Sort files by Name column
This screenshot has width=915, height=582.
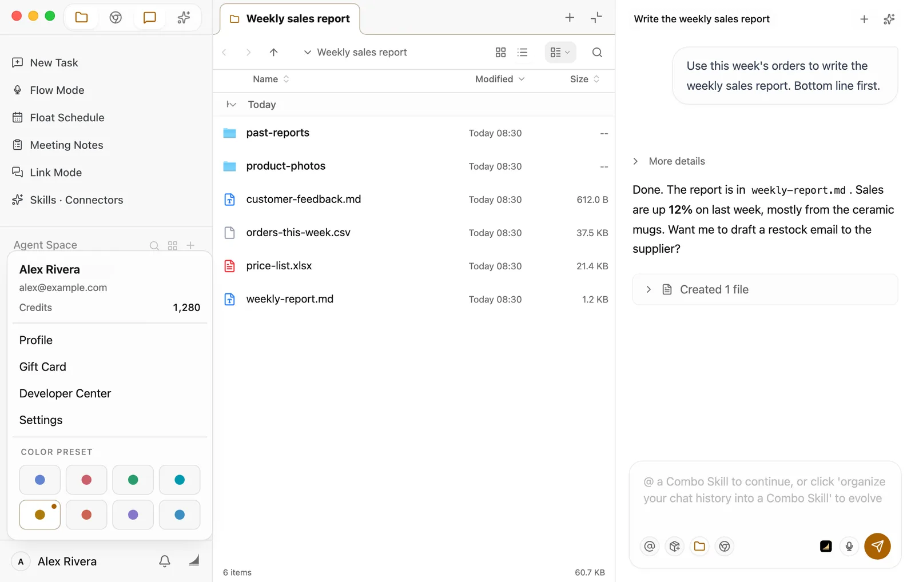pos(271,79)
